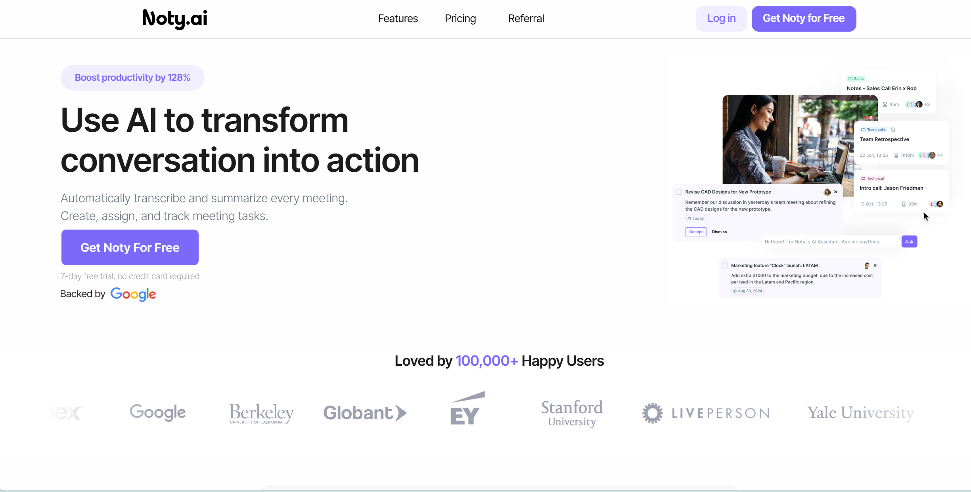Viewport: 971px width, 492px height.
Task: Click the Google logo beside Backed by
Action: click(133, 294)
